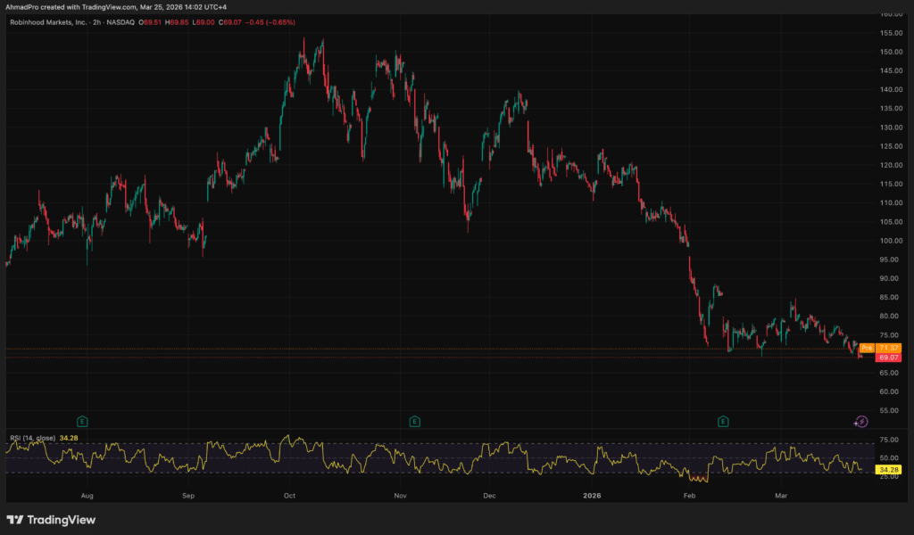This screenshot has height=535, width=914.
Task: Click the yellow 34.28 RSI value tag
Action: 888,469
